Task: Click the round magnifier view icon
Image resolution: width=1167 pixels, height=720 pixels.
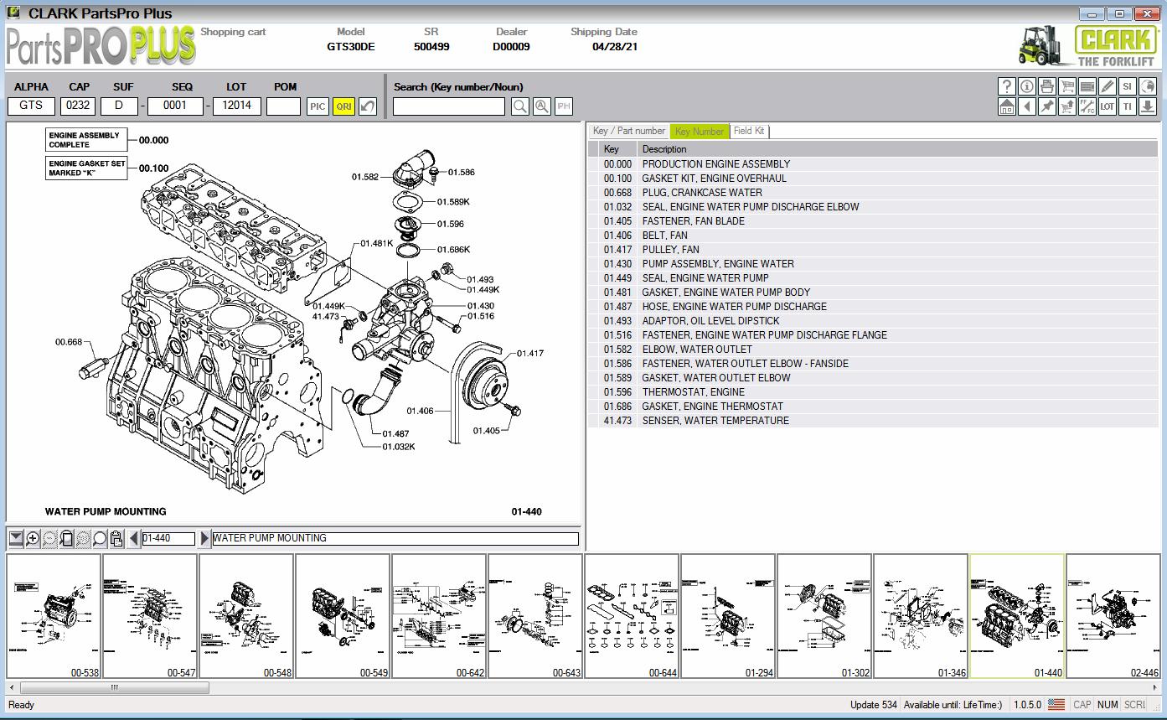Action: tap(100, 538)
